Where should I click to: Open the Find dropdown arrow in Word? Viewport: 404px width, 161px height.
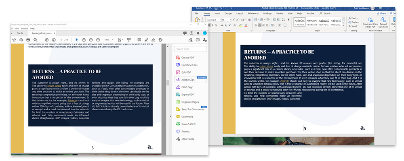click(x=357, y=19)
